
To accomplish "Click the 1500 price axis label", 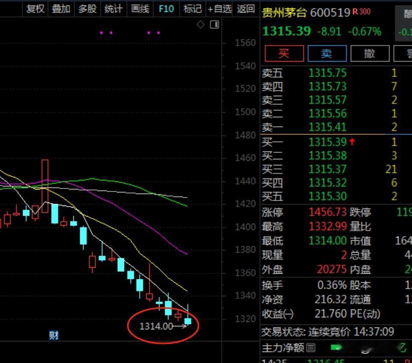I will 246,112.
